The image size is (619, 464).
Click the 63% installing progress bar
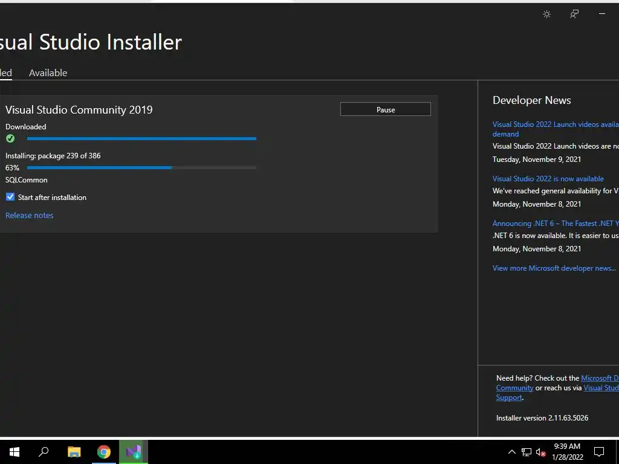tap(141, 168)
